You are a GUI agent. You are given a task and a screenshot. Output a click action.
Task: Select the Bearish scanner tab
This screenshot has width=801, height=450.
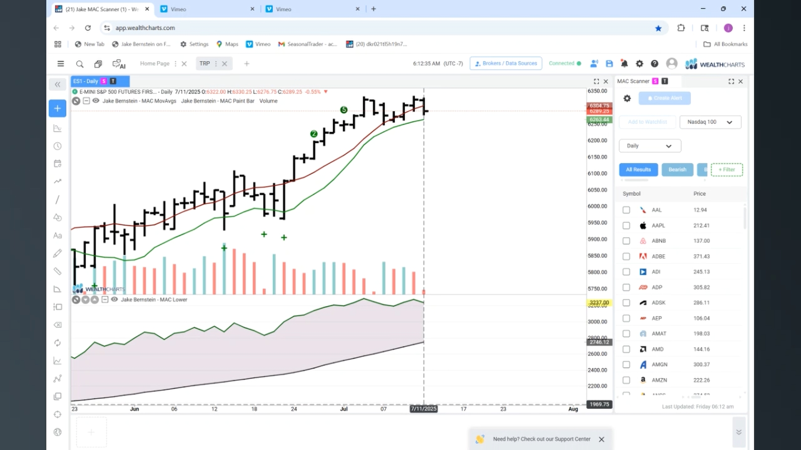(x=677, y=170)
